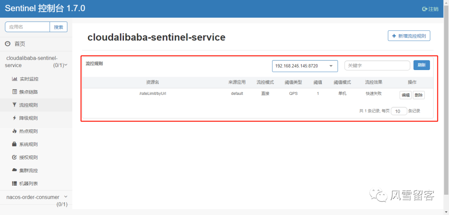449x215 pixels.
Task: Click the QPS threshold type cell
Action: (x=293, y=93)
